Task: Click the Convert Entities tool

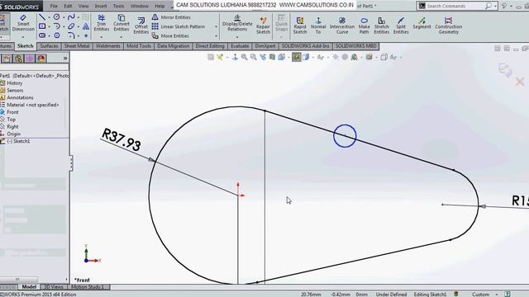Action: [122, 23]
